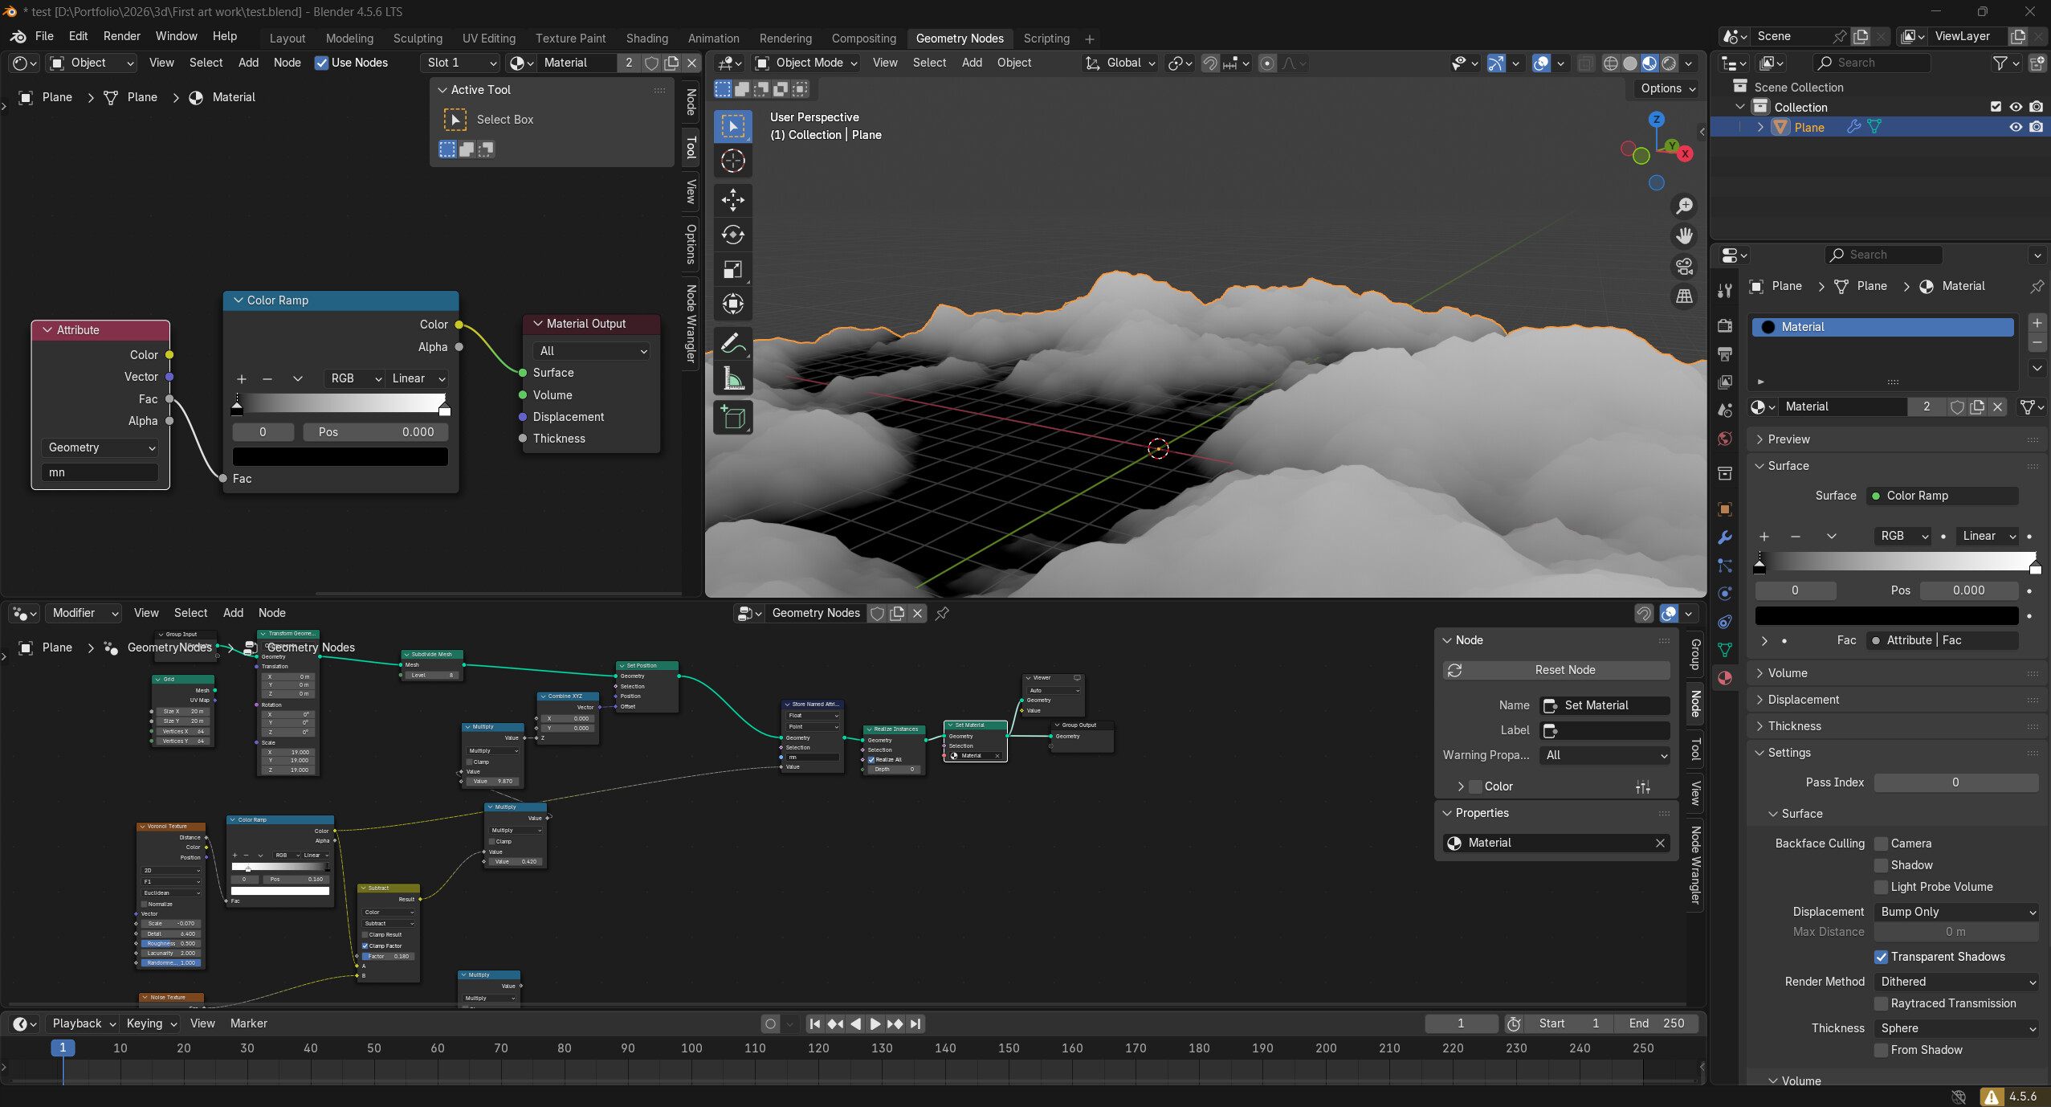Click the Color Ramp node color gradient bar
This screenshot has height=1107, width=2051.
click(x=340, y=403)
